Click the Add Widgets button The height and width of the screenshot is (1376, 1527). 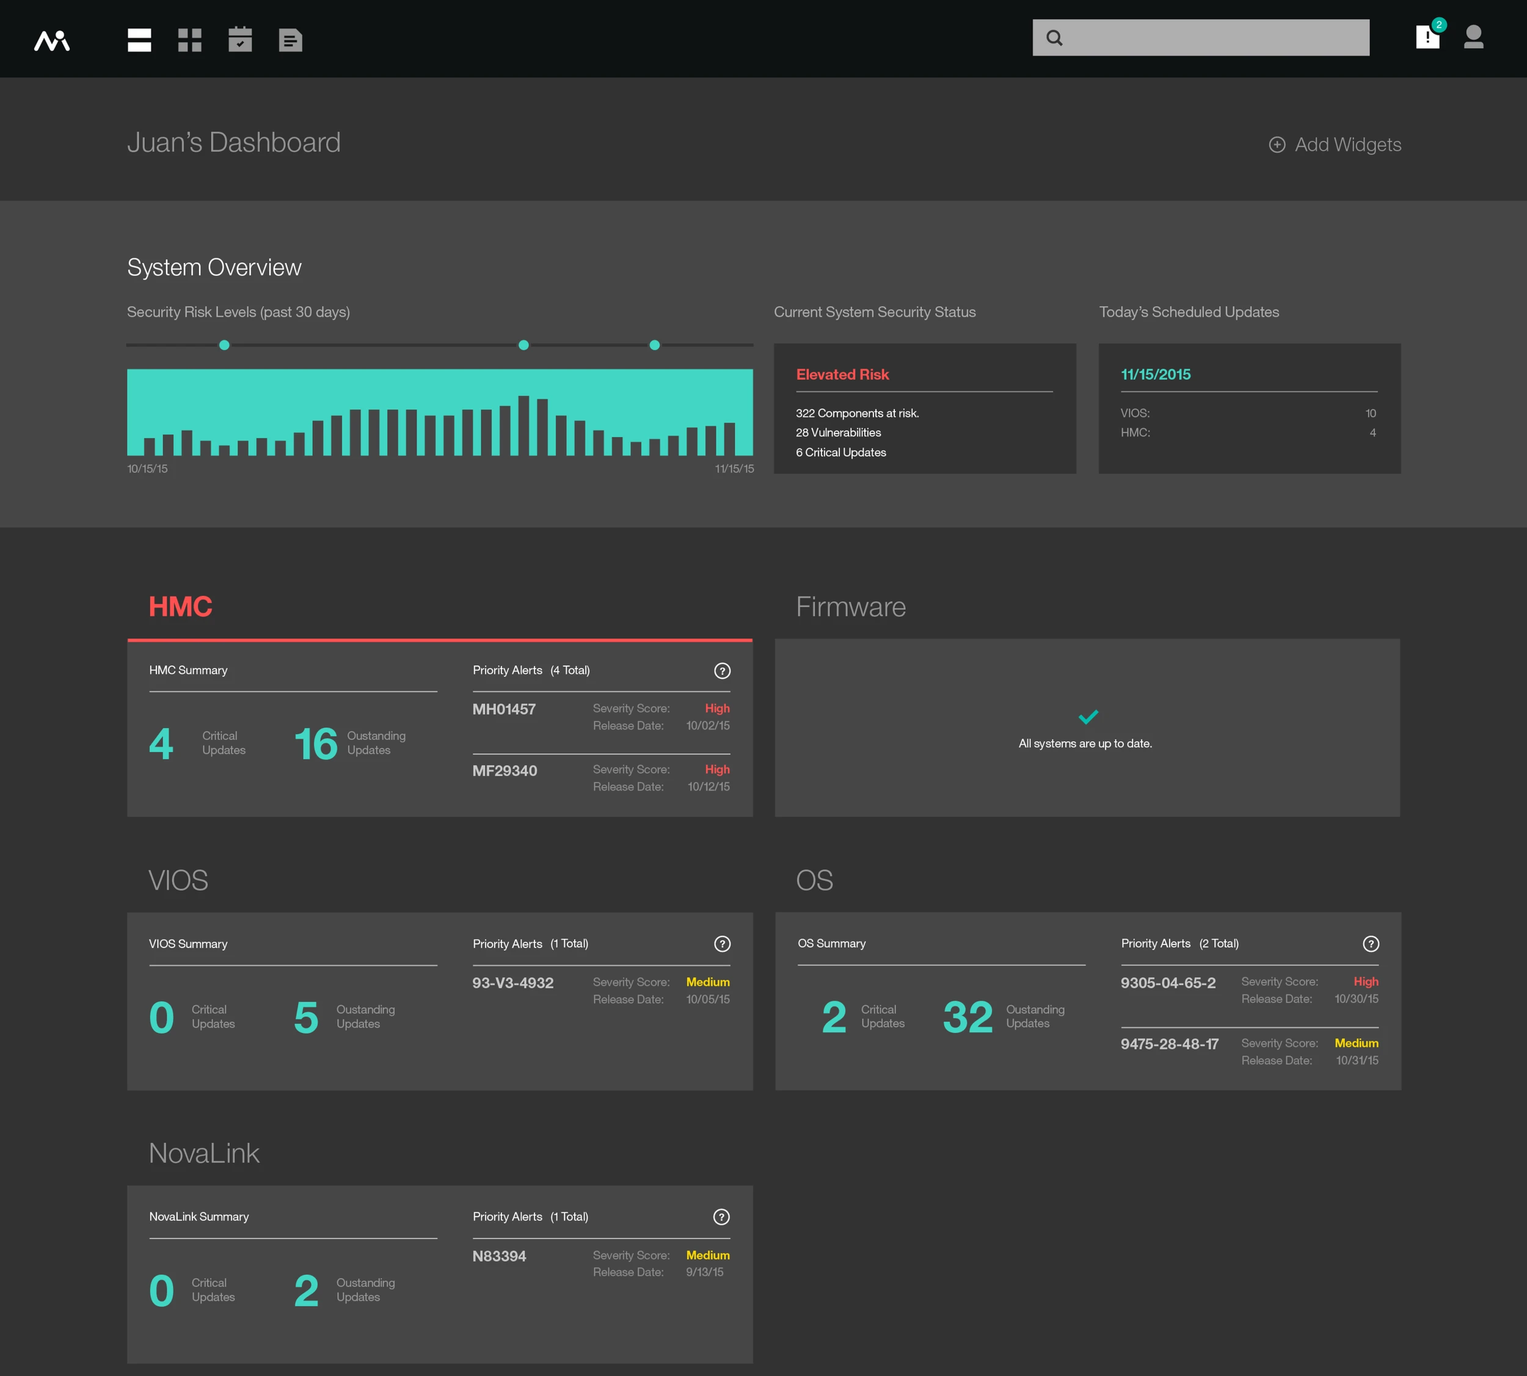[1335, 145]
